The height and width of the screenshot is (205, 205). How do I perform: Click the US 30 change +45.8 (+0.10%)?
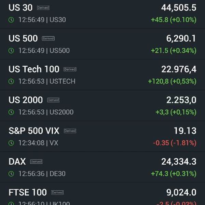(x=174, y=20)
